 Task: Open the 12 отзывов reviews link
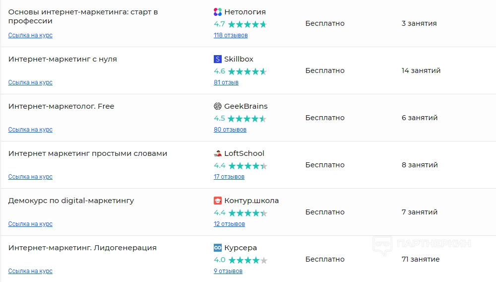tap(229, 224)
